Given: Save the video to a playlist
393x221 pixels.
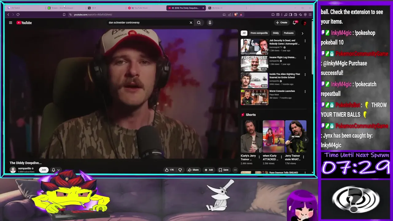Looking at the screenshot, I should point(224,170).
